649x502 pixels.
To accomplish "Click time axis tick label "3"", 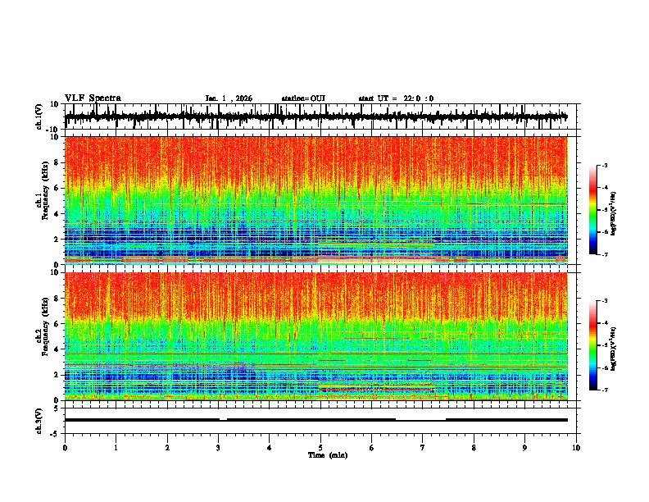I will 218,448.
